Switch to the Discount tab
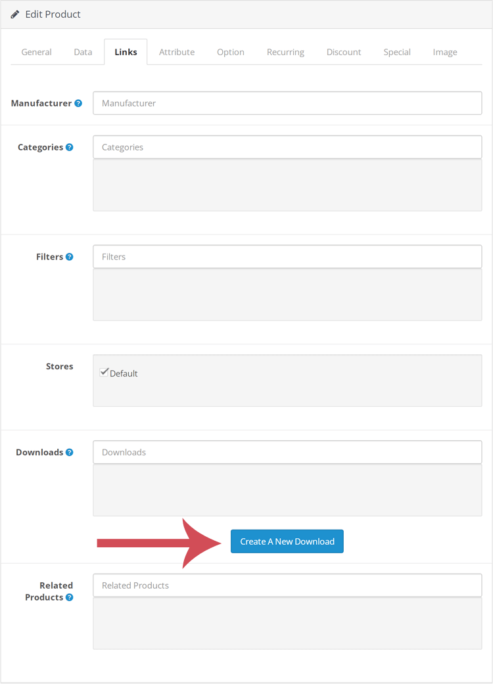Screen dimensions: 493x684 click(x=344, y=52)
